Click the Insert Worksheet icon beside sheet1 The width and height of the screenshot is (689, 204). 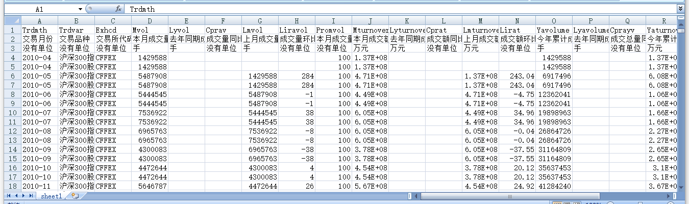pyautogui.click(x=75, y=196)
